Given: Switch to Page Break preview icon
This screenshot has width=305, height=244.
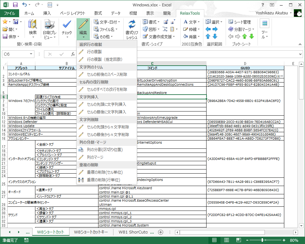Looking at the screenshot, I should tap(239, 240).
